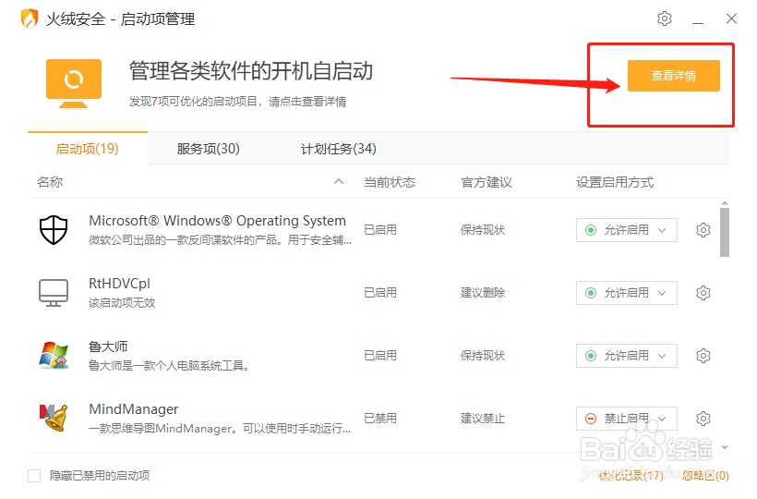Click the Huorong flame shield logo
The height and width of the screenshot is (499, 757).
[x=30, y=18]
